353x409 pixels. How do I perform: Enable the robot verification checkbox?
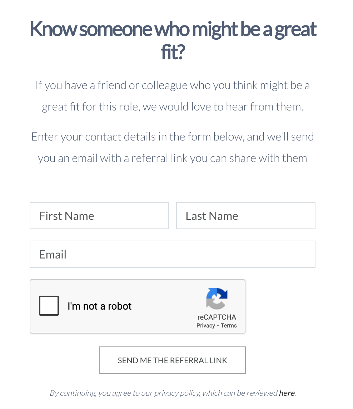coord(49,306)
